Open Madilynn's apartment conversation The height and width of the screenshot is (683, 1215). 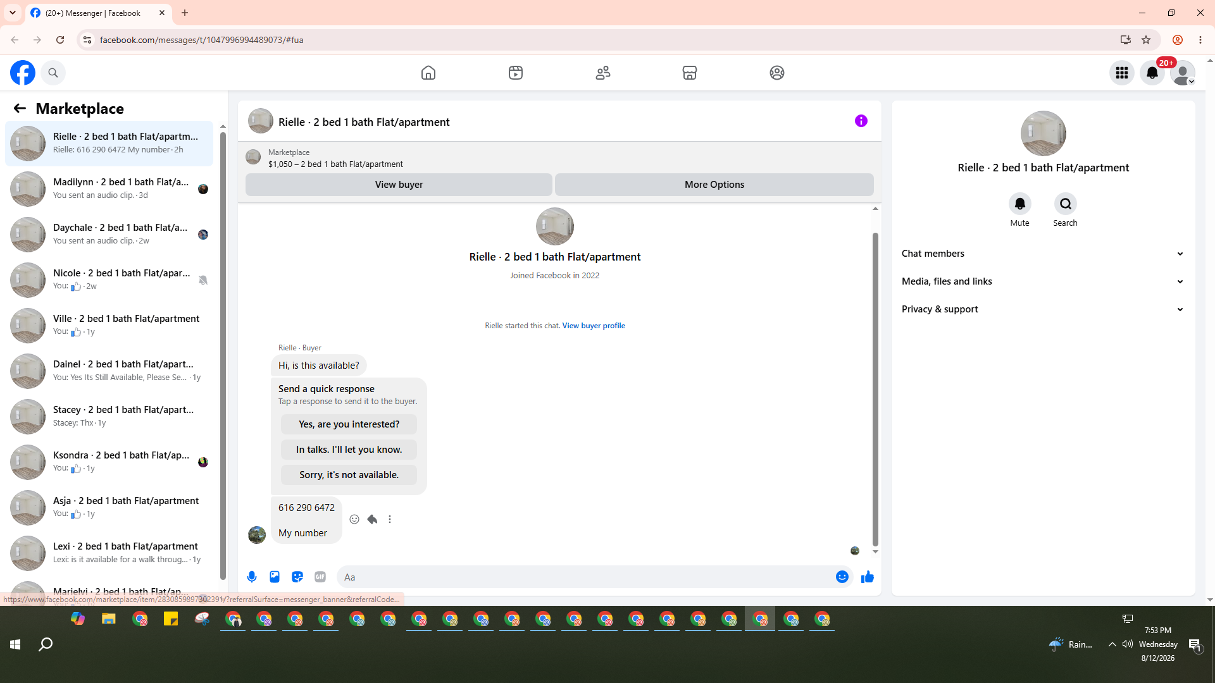click(109, 188)
